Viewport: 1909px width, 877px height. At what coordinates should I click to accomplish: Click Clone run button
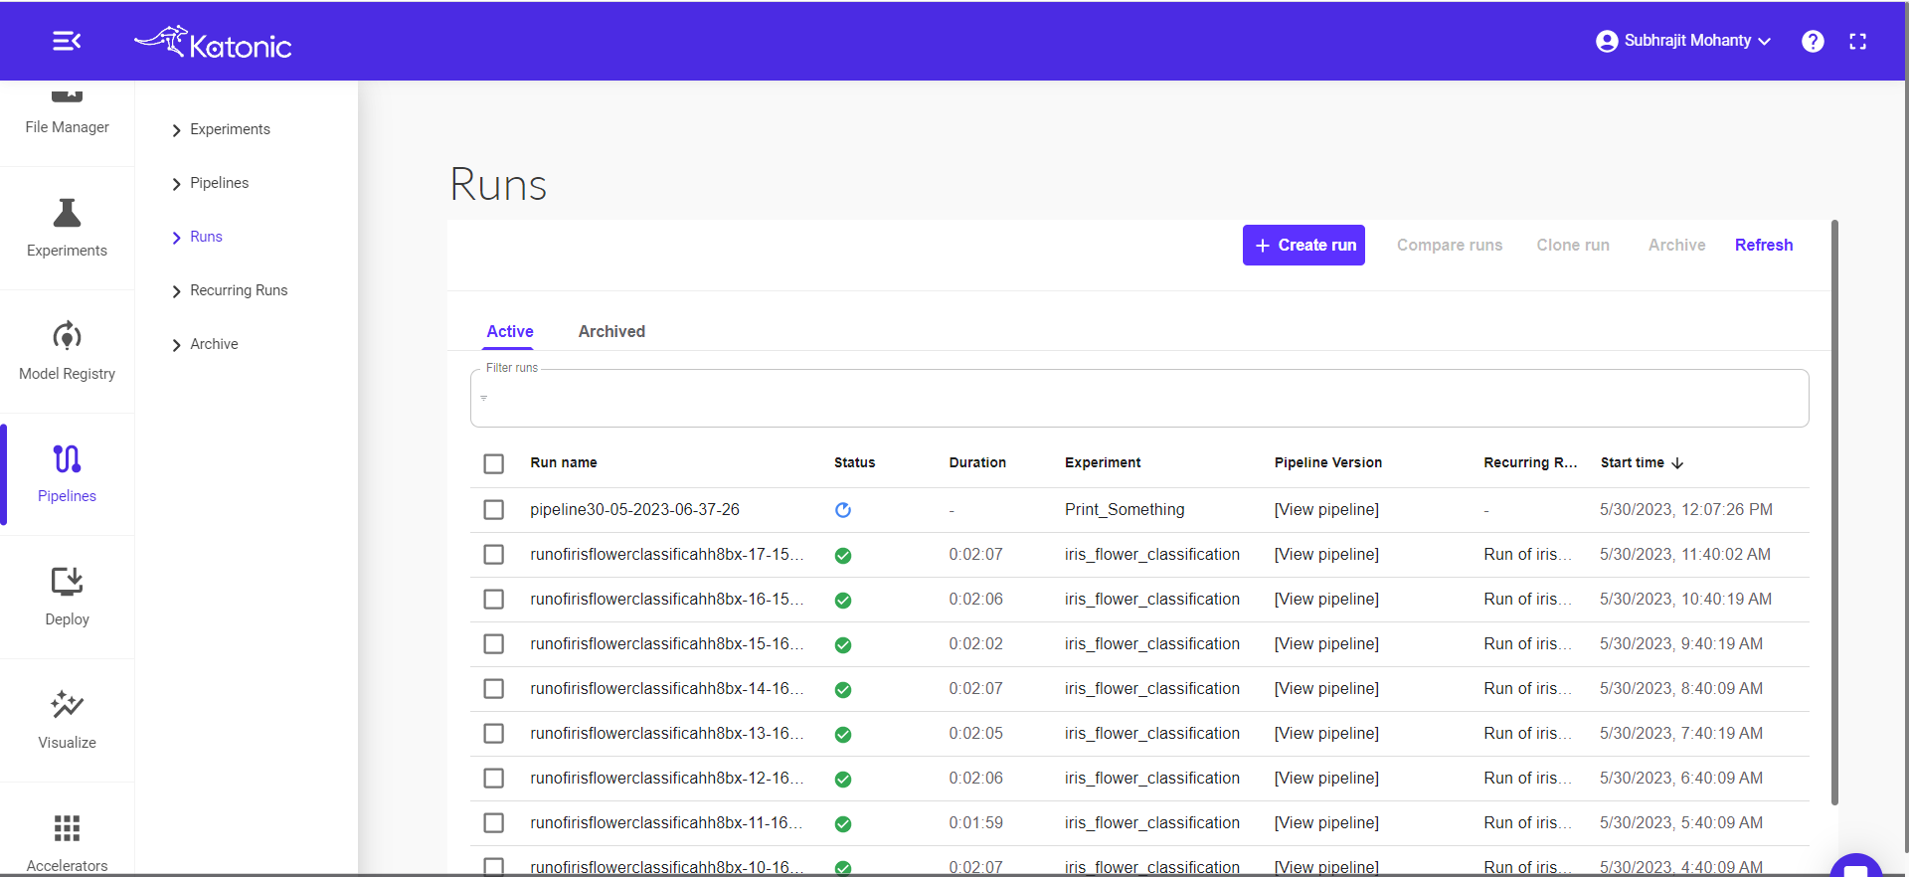(x=1573, y=245)
